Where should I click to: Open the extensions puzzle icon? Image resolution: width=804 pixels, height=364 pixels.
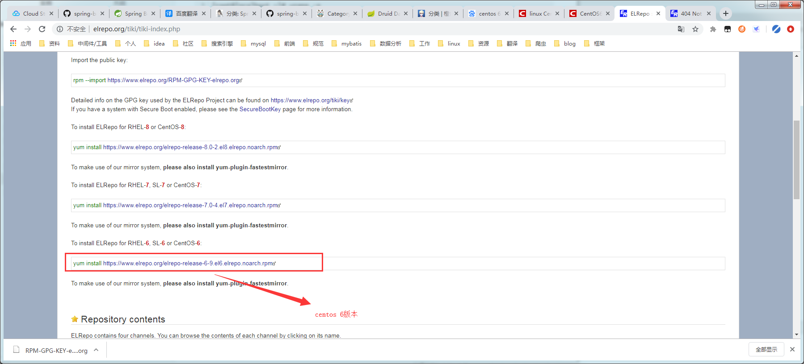[x=713, y=29]
